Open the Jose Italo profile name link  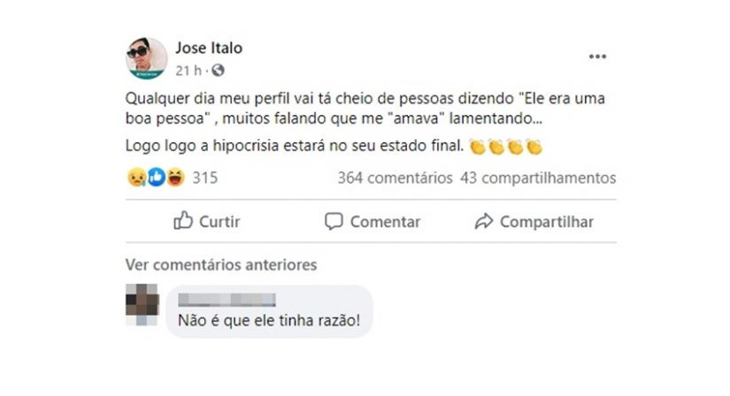209,48
